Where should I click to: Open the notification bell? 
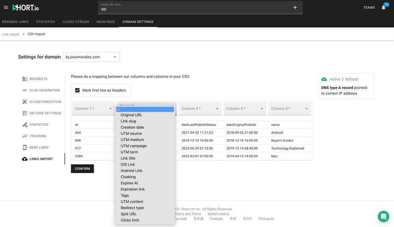pos(383,7)
